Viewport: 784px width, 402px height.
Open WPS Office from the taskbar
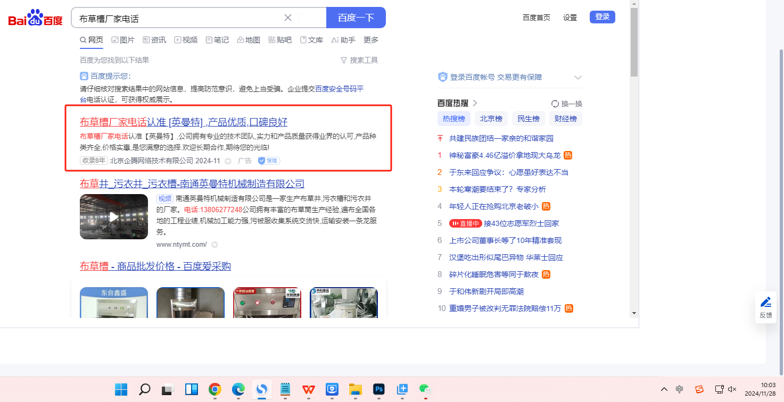pos(309,389)
